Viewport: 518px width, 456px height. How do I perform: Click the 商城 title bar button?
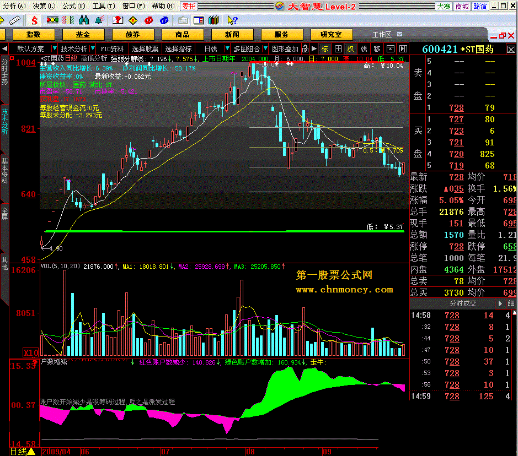coord(462,6)
